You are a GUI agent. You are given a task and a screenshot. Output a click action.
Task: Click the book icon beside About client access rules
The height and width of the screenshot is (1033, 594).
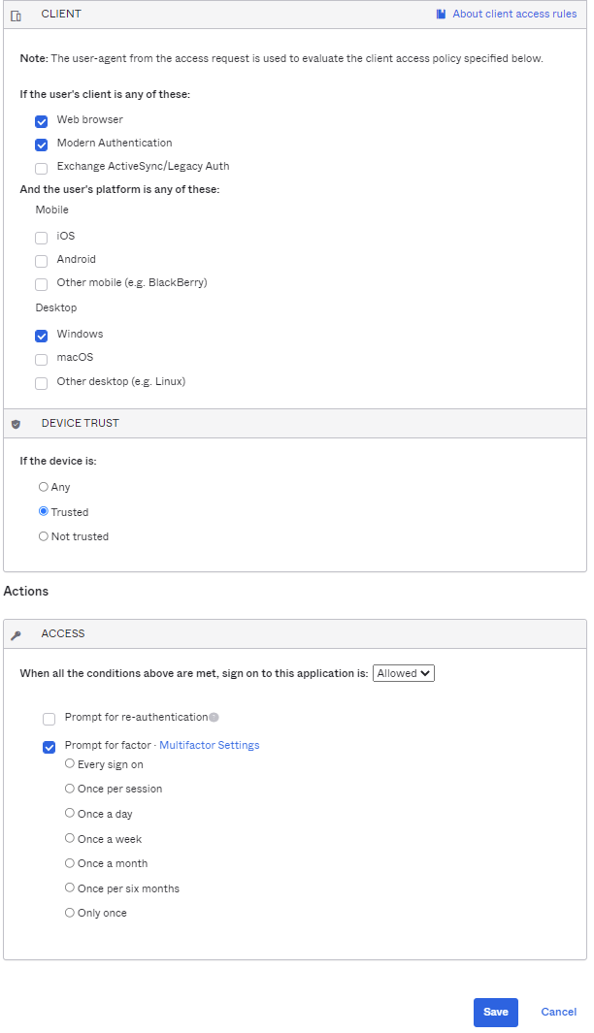[441, 15]
